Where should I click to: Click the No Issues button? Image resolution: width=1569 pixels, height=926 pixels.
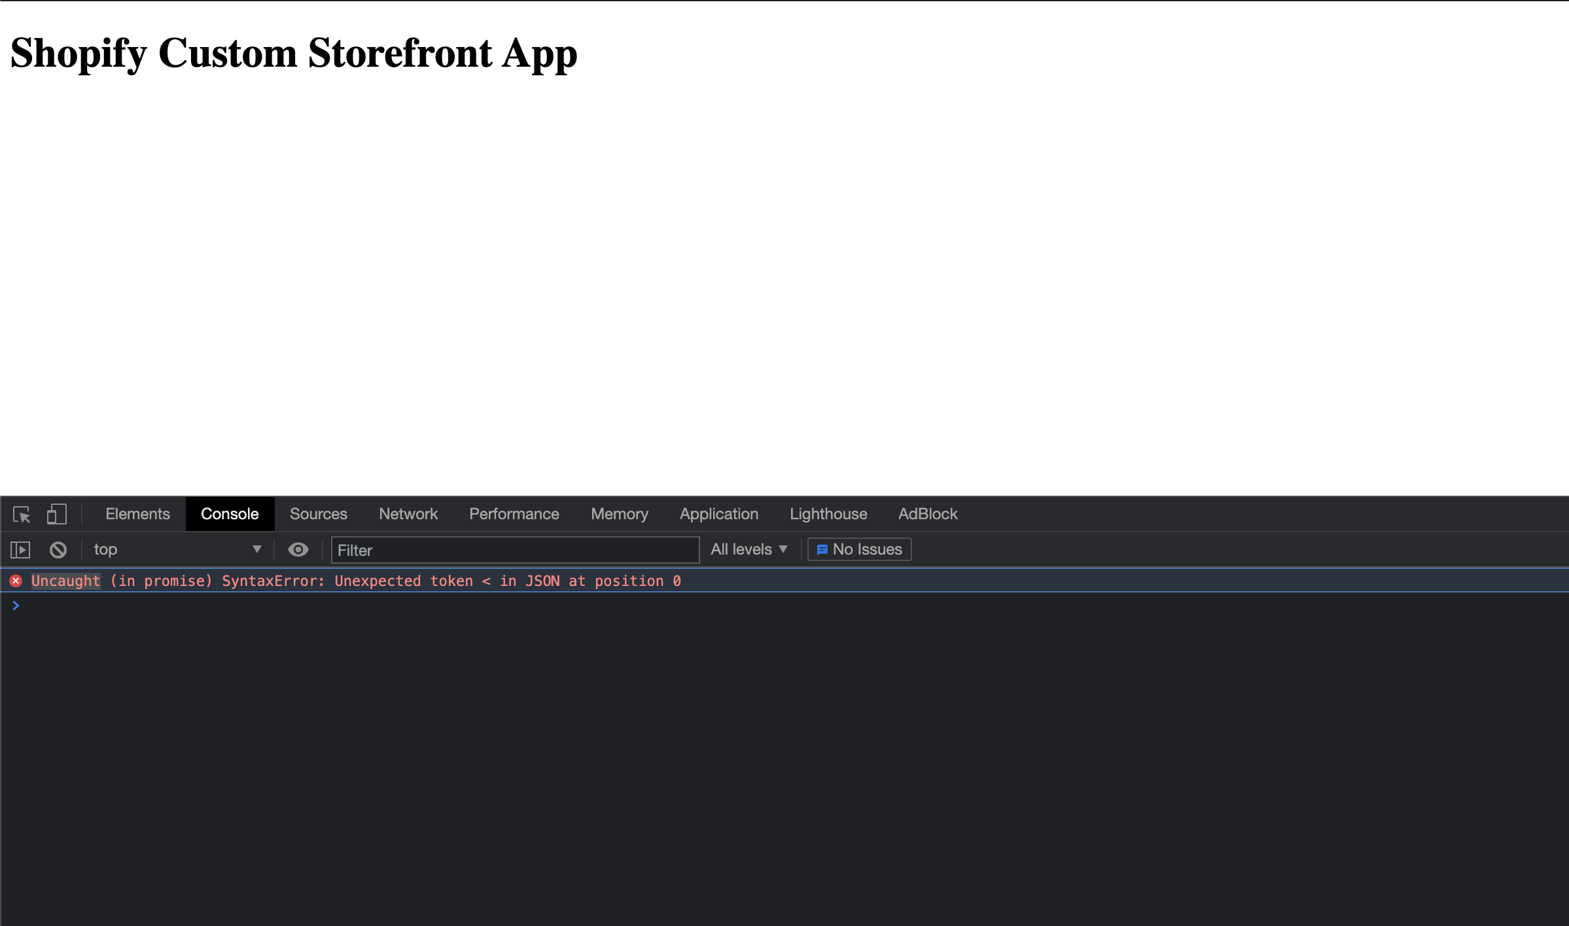(x=860, y=550)
